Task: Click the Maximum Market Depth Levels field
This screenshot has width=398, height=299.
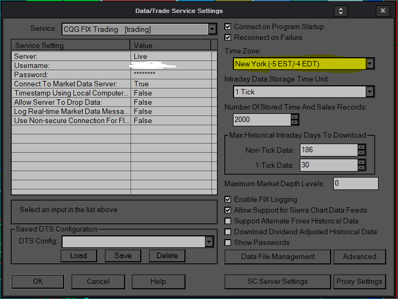Action: click(x=355, y=184)
